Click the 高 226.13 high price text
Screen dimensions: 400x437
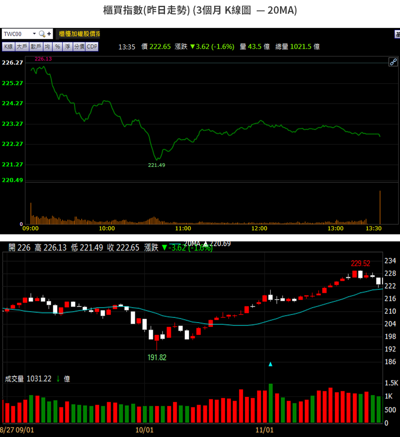[50, 248]
